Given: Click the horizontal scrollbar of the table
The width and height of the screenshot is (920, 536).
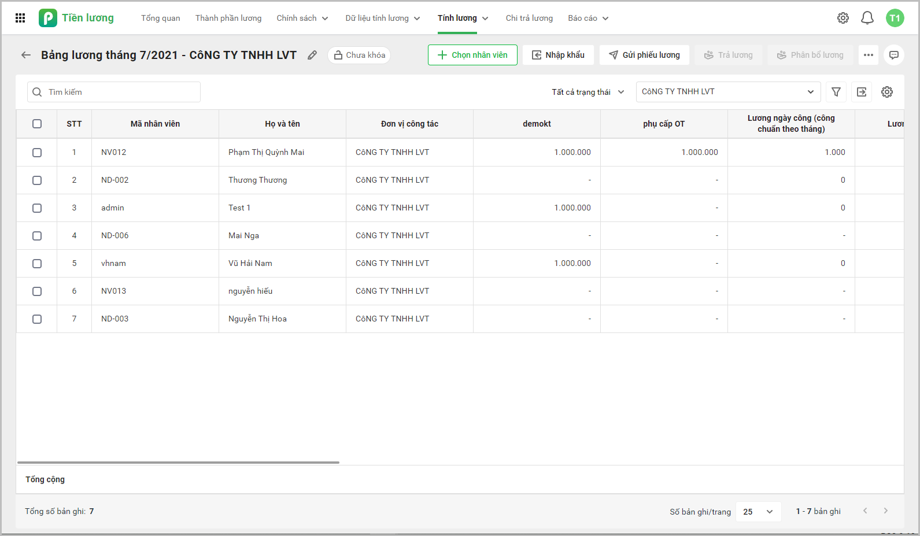Looking at the screenshot, I should 178,463.
